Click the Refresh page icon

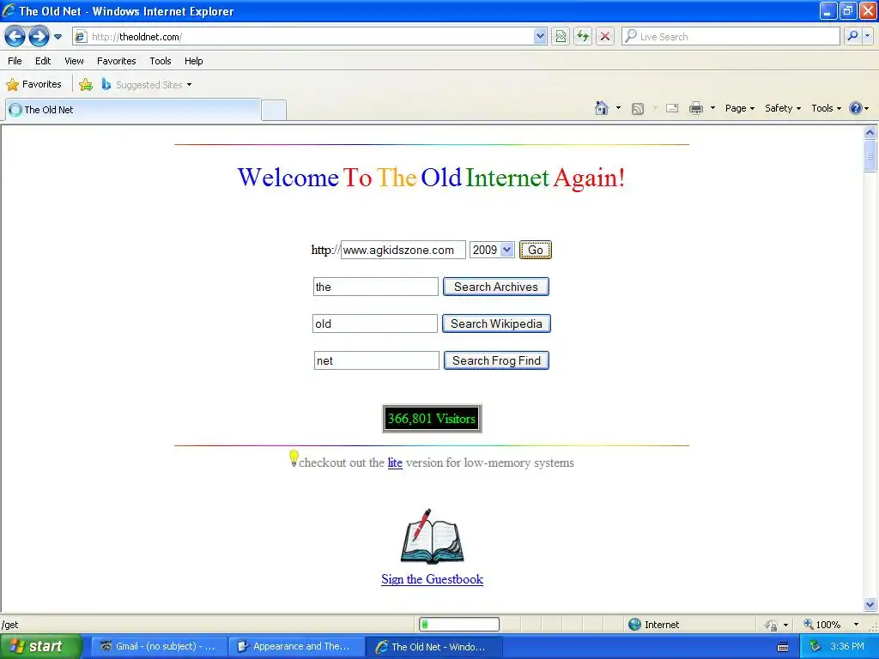click(x=583, y=37)
